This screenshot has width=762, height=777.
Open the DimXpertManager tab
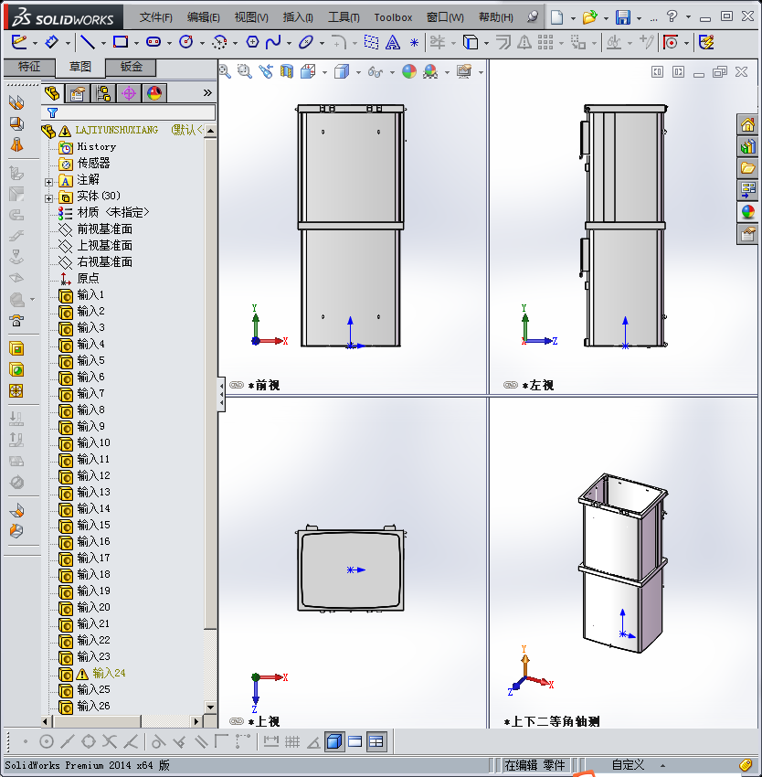tap(129, 93)
